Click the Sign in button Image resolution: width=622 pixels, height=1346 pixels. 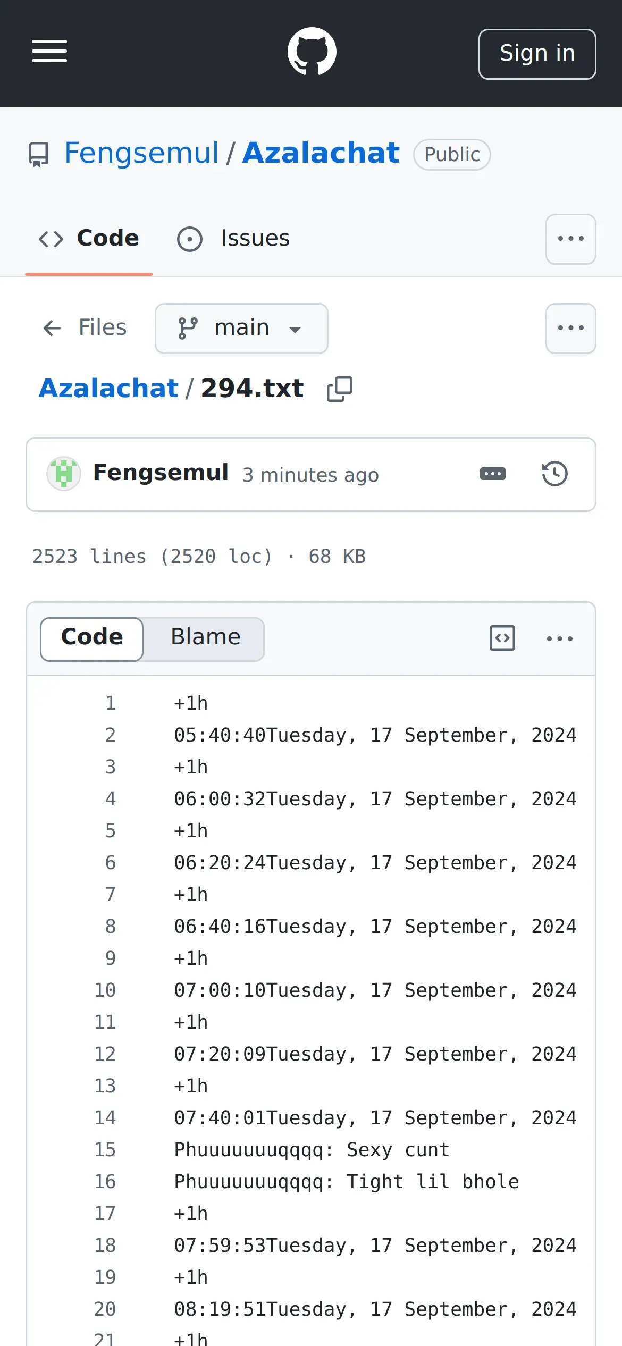(x=537, y=54)
